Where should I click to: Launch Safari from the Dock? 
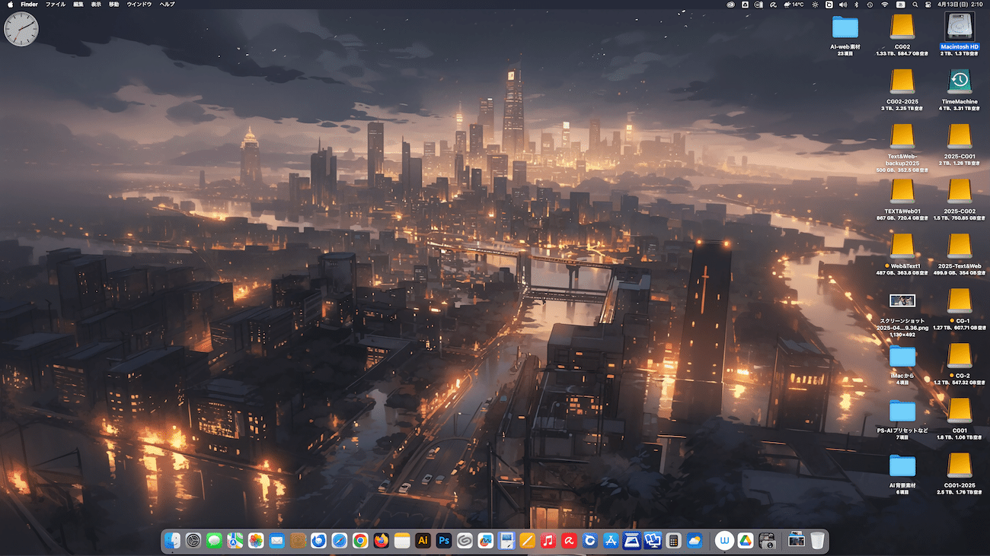340,541
